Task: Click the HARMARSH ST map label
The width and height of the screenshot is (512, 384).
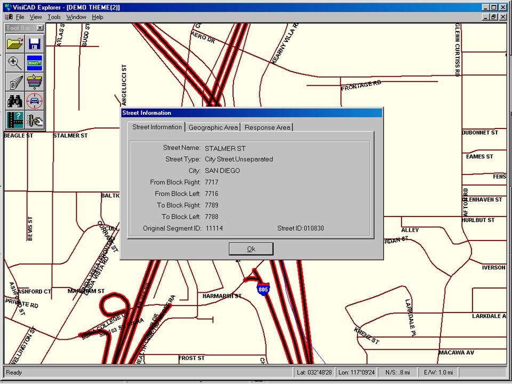Action: click(222, 296)
